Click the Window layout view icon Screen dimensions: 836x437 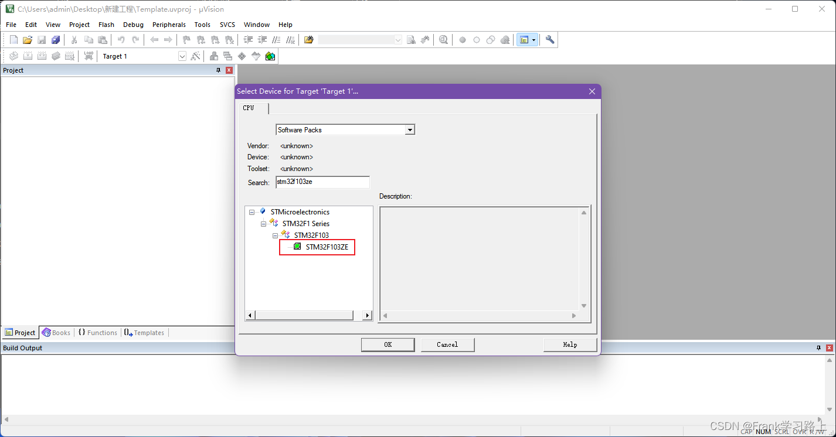524,40
